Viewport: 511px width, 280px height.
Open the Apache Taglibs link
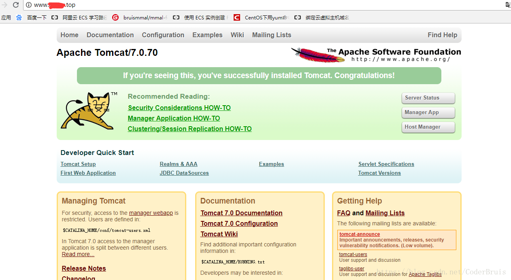tap(425, 274)
